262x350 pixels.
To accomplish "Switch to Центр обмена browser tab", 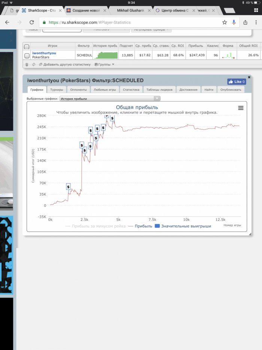I will tap(175, 10).
